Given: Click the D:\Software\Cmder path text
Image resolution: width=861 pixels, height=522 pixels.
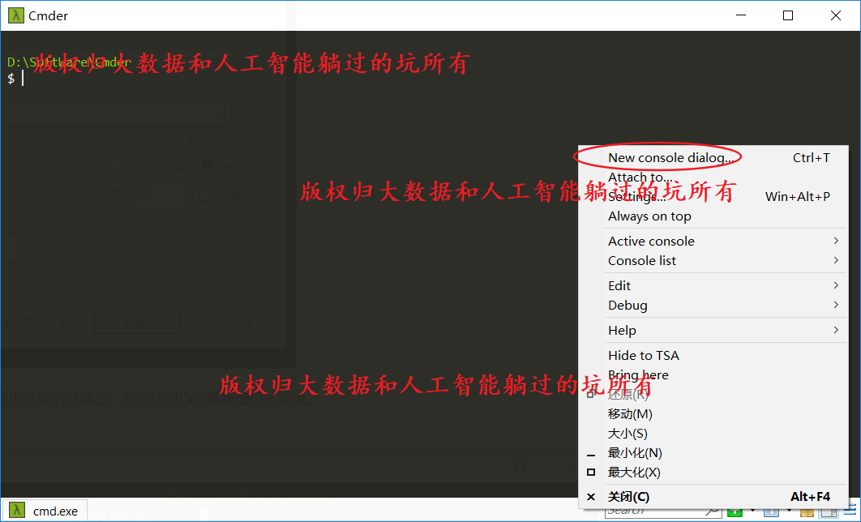Looking at the screenshot, I should point(69,62).
